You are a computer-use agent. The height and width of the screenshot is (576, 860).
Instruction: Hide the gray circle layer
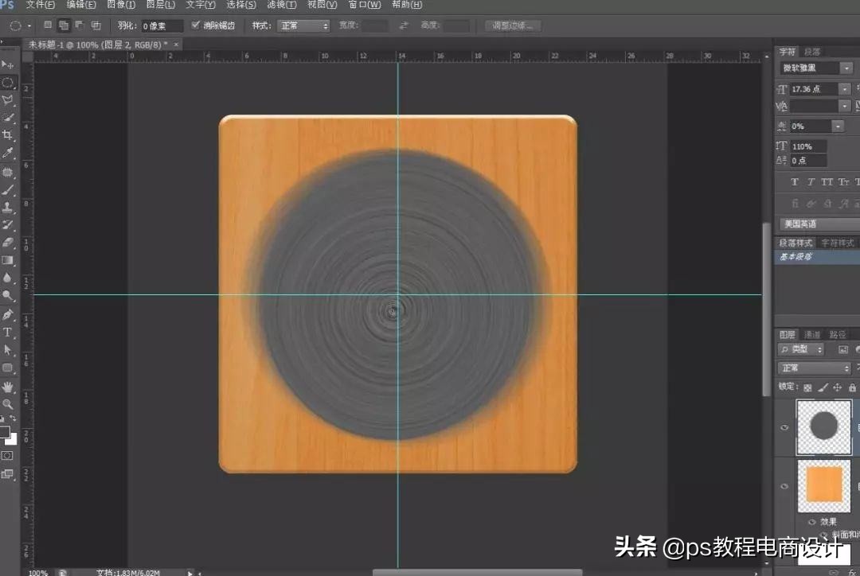pyautogui.click(x=784, y=428)
